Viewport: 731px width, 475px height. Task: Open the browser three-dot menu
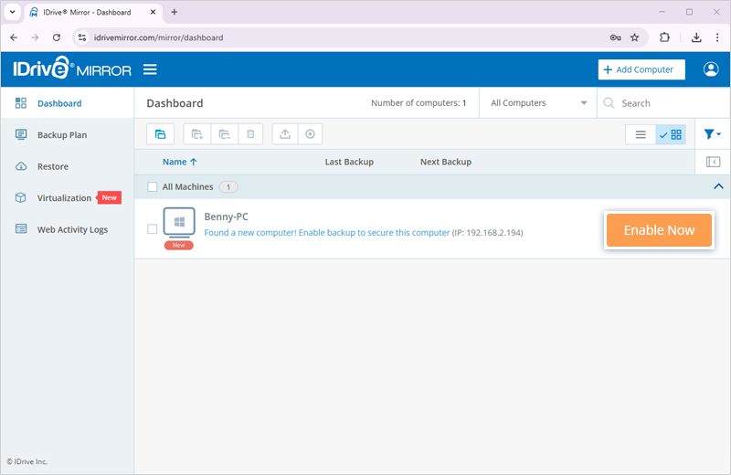717,37
